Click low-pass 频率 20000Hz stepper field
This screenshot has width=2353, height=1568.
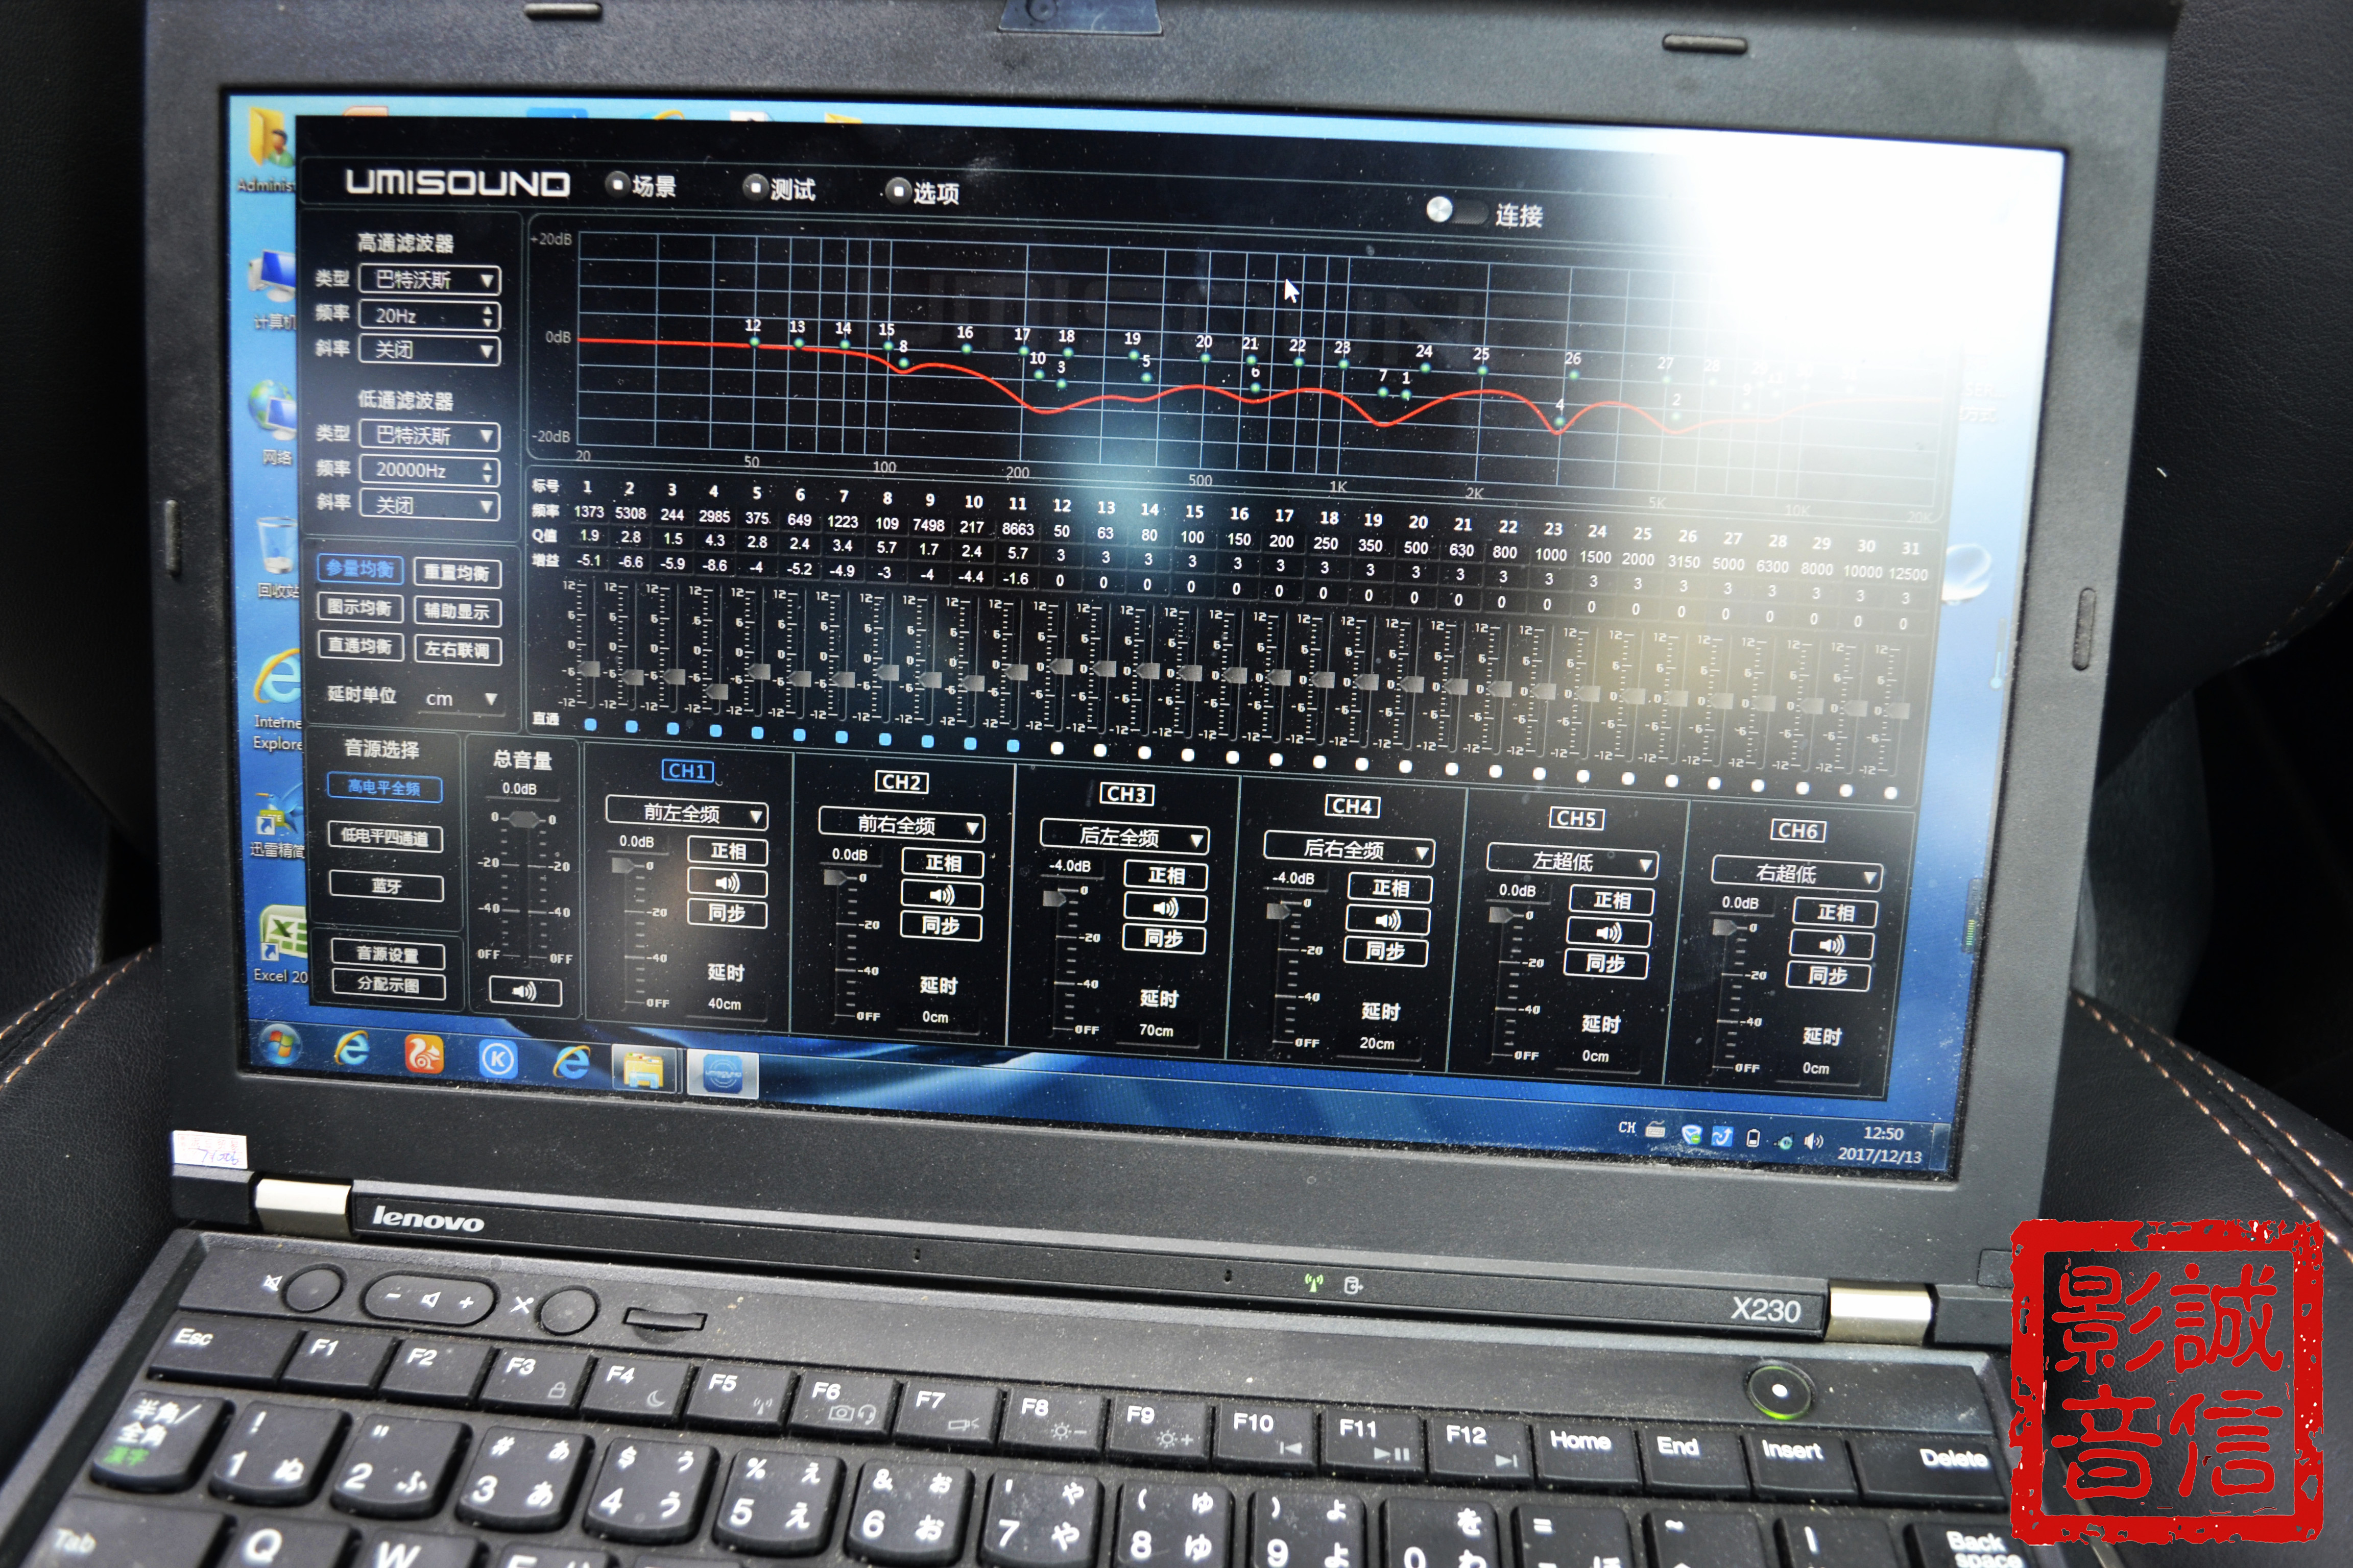click(430, 470)
